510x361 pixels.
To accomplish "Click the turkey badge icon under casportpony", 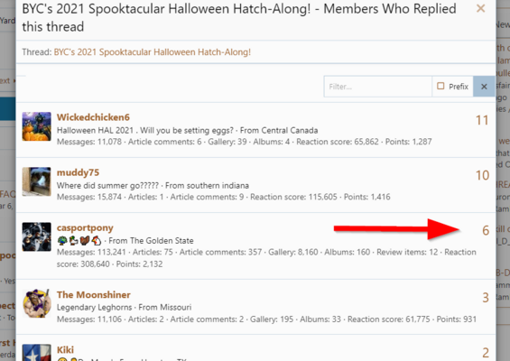I will (85, 241).
